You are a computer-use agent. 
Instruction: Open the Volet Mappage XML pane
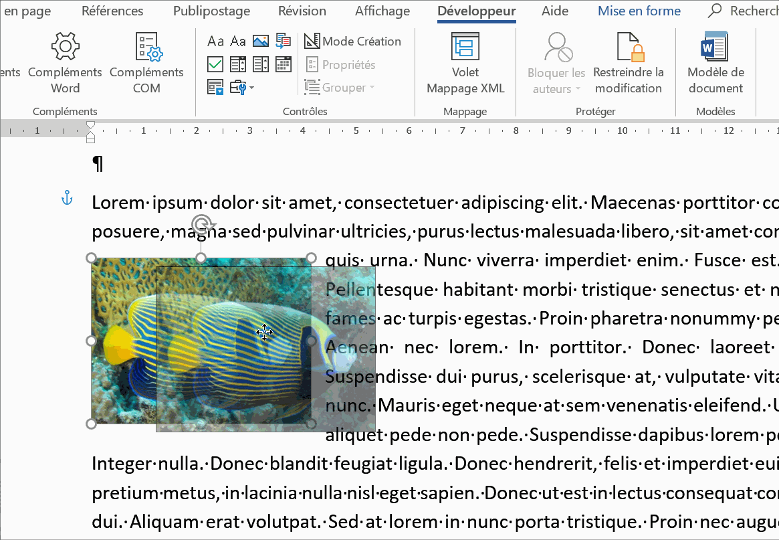465,64
